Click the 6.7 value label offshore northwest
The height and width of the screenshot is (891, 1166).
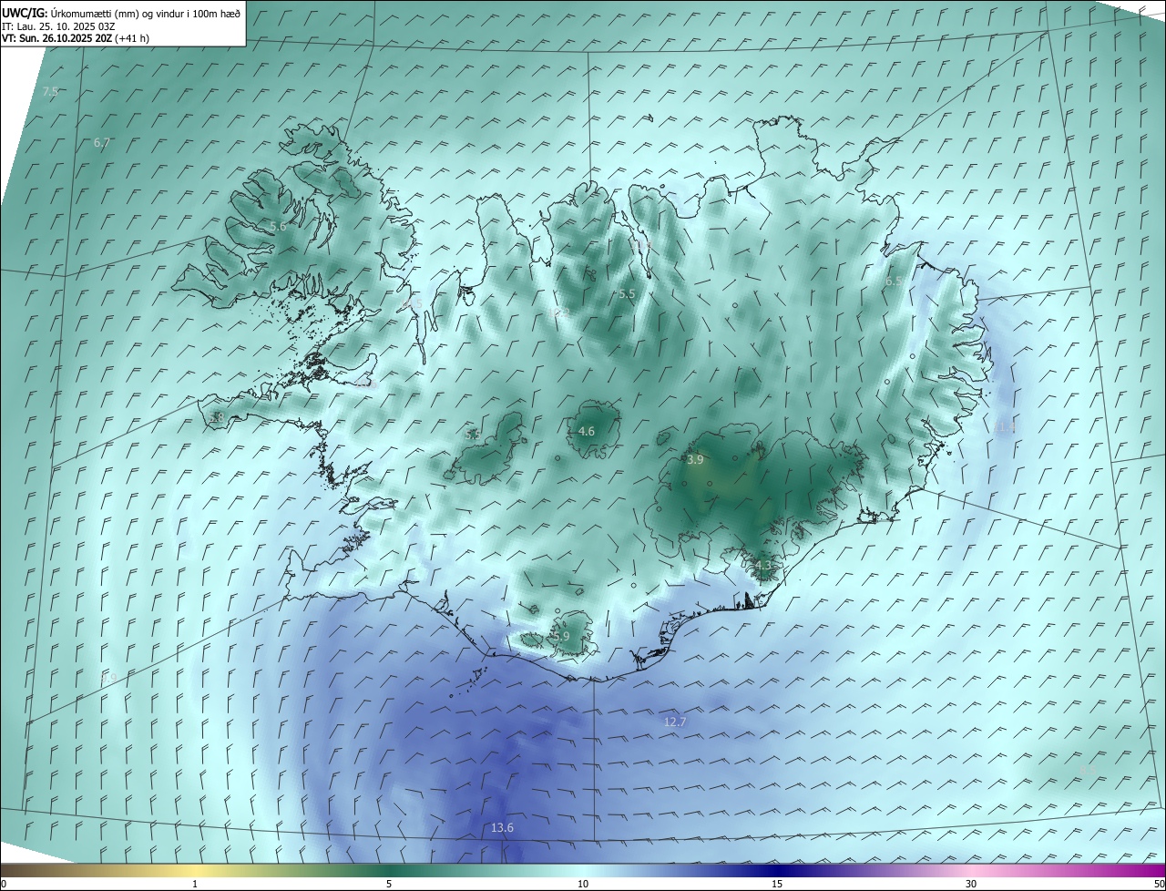102,142
